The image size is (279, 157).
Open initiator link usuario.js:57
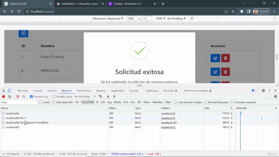pos(168,118)
